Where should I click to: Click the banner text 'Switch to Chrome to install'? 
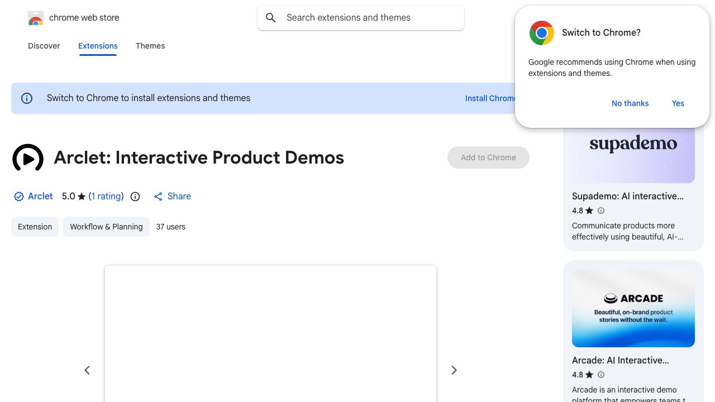[x=149, y=98]
